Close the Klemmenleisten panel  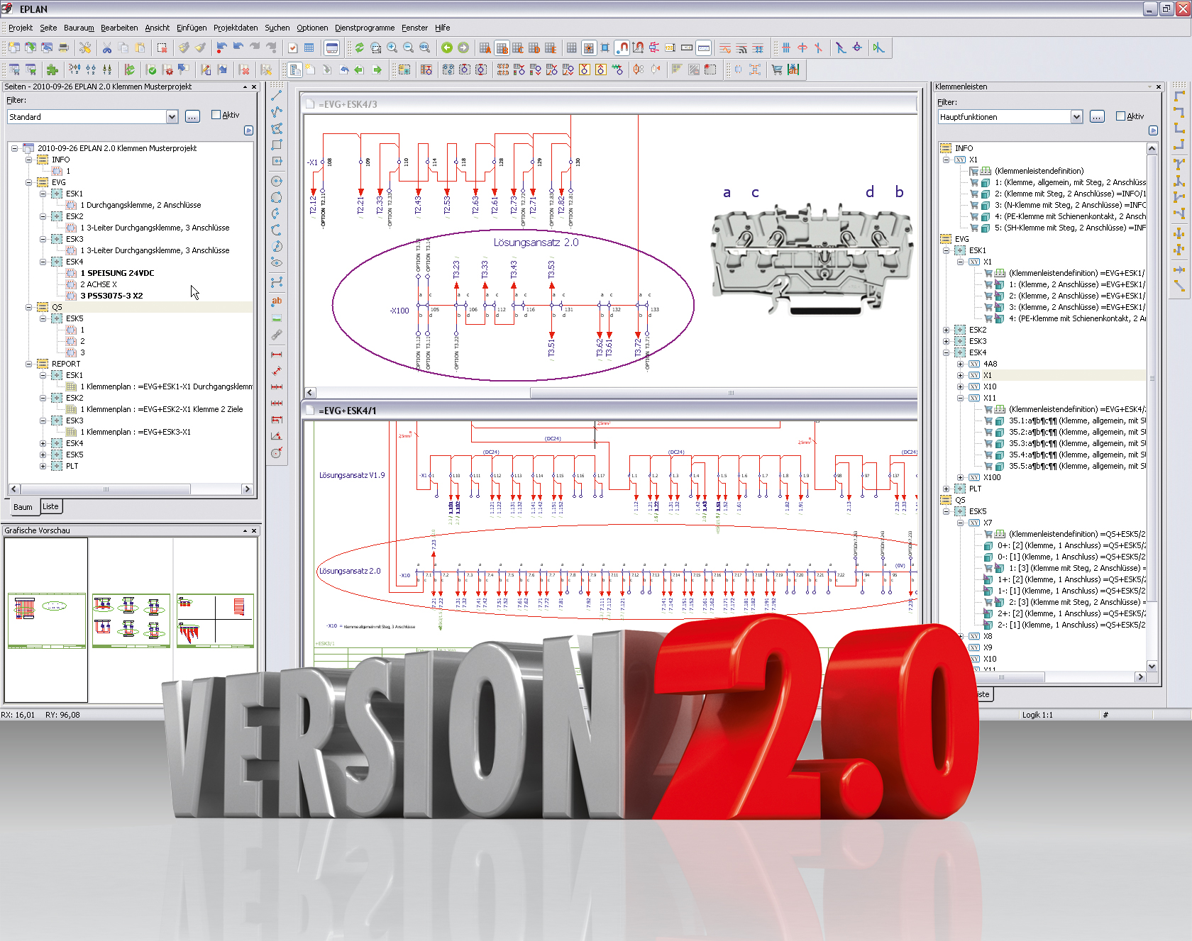pos(1159,87)
